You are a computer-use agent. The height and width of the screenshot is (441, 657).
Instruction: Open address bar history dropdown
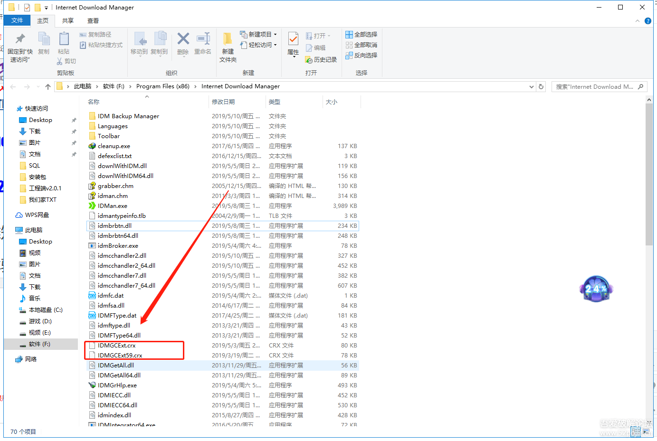(532, 86)
